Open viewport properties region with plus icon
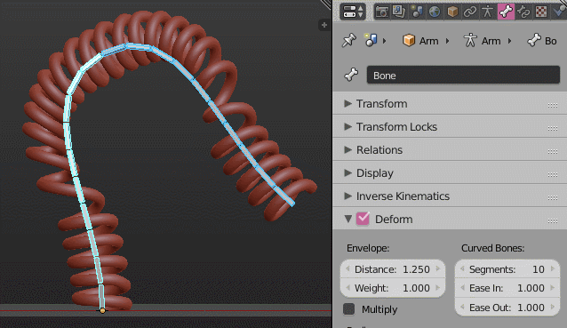567x328 pixels. (324, 25)
